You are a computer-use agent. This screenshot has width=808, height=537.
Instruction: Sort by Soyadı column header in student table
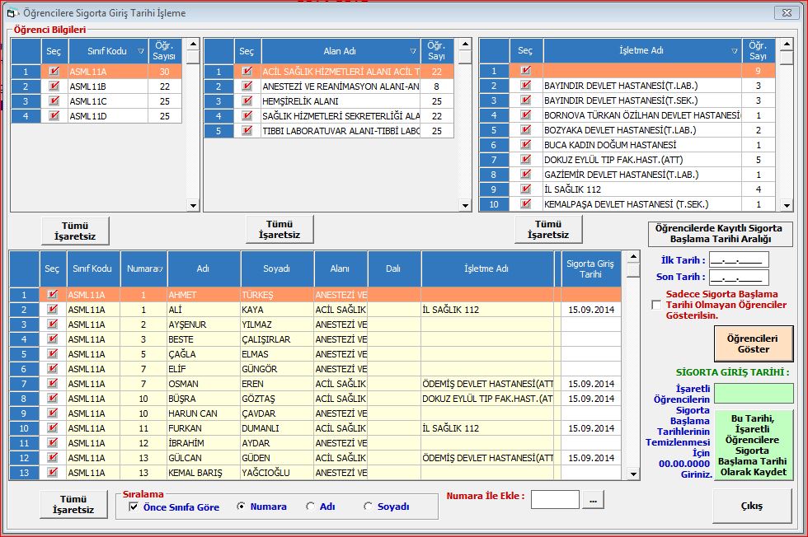coord(277,268)
